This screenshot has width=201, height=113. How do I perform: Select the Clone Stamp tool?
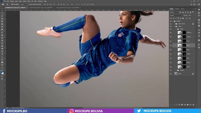coord(2,35)
